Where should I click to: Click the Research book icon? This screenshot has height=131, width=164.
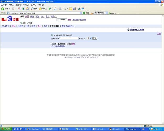pyautogui.click(x=75, y=9)
